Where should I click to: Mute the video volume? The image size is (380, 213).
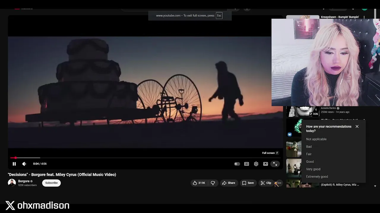pos(24,164)
